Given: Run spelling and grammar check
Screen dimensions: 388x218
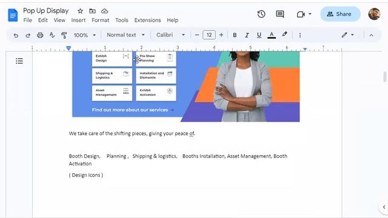Looking at the screenshot, I should click(52, 35).
